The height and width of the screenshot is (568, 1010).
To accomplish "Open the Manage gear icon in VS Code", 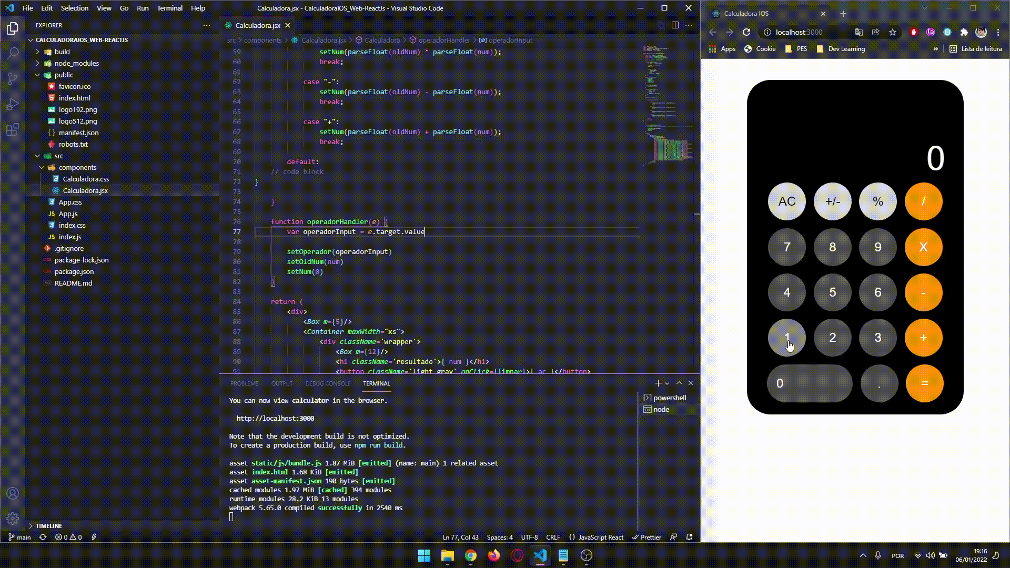I will click(13, 519).
